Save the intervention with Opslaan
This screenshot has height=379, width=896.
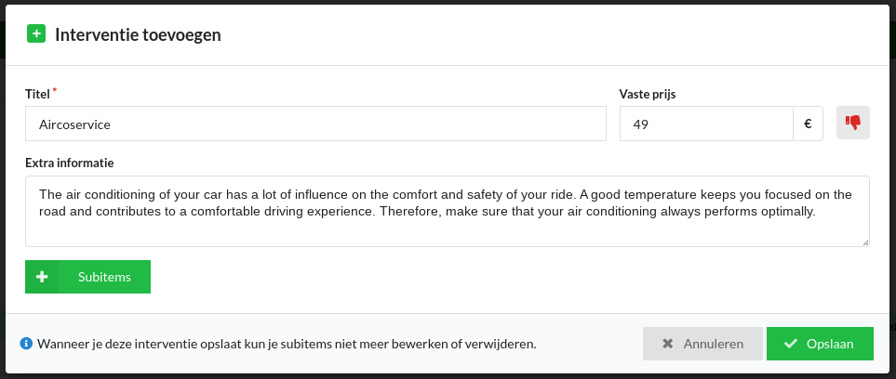(820, 344)
